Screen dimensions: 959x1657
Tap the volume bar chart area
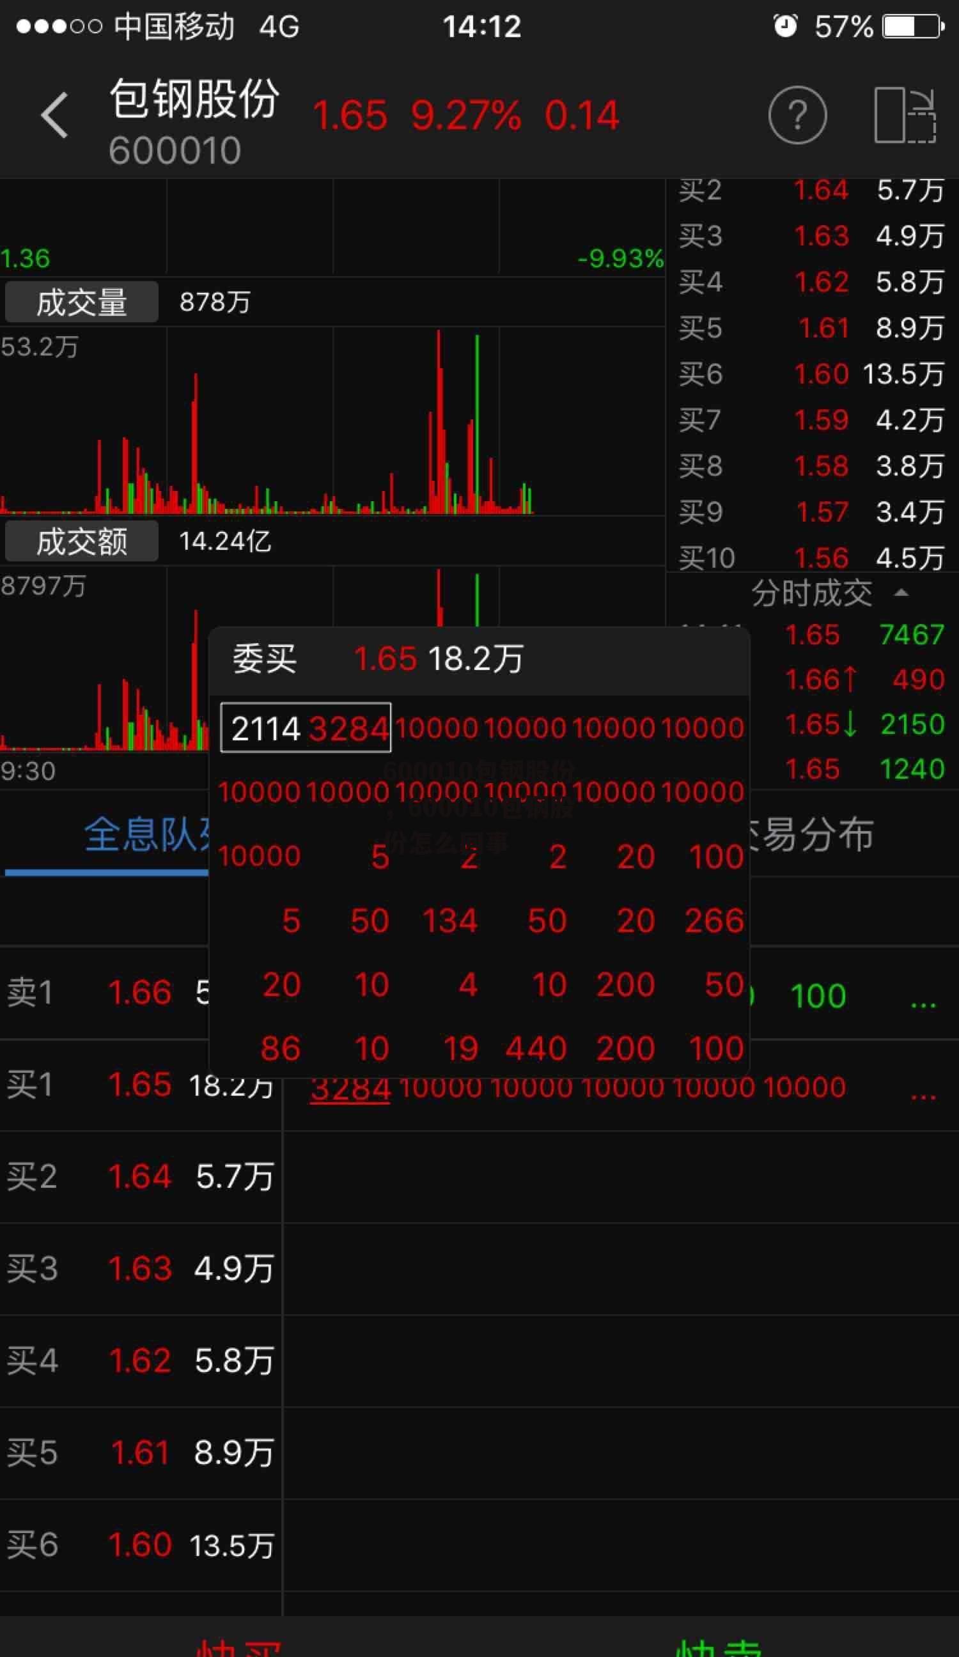point(332,421)
